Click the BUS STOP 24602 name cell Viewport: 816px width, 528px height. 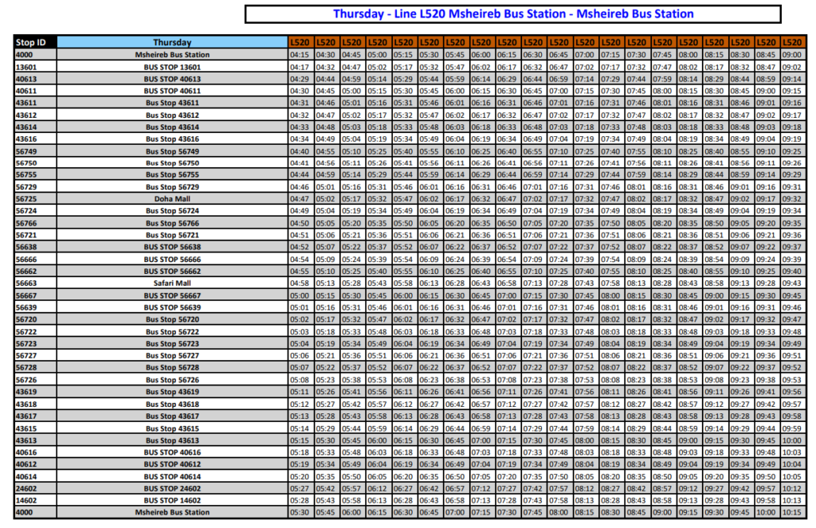coord(172,487)
